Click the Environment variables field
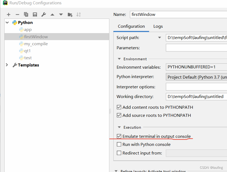The width and height of the screenshot is (227, 172). (196, 67)
